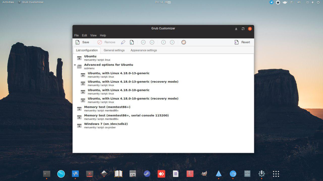This screenshot has width=323, height=181.
Task: Switch to Appearance settings tab
Action: coord(144,50)
